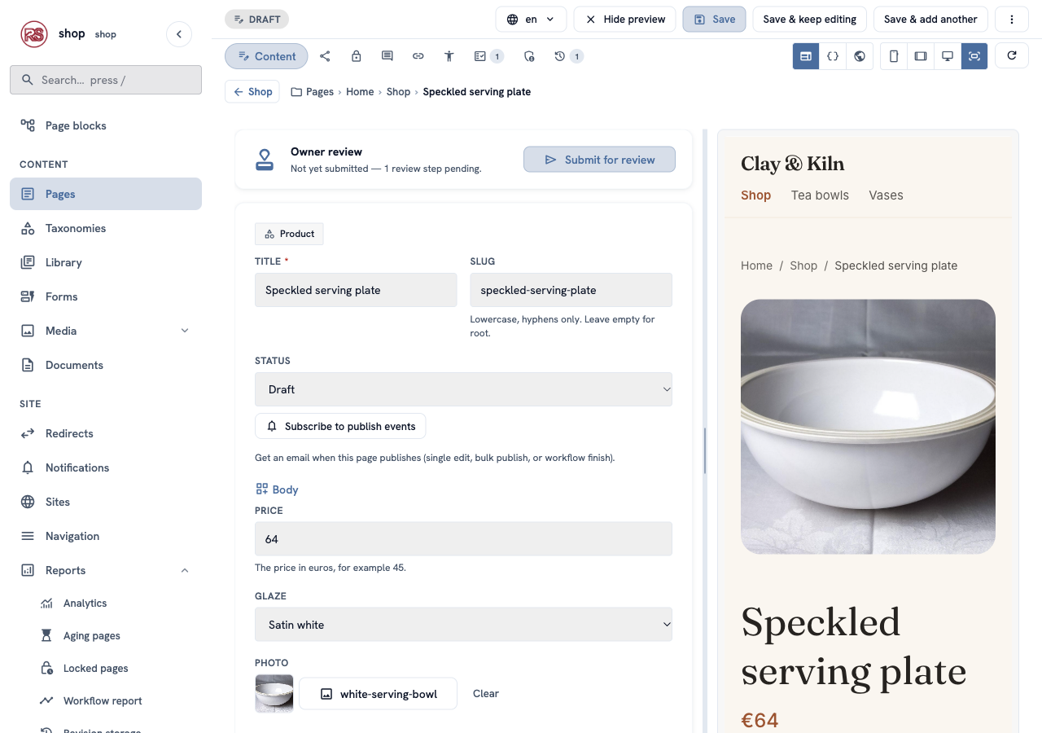Click Tea bowls in the preview navigation

(x=820, y=195)
